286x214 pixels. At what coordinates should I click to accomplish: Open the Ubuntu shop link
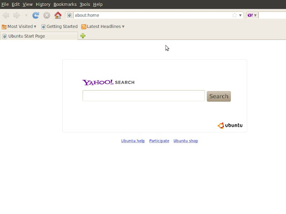[186, 141]
